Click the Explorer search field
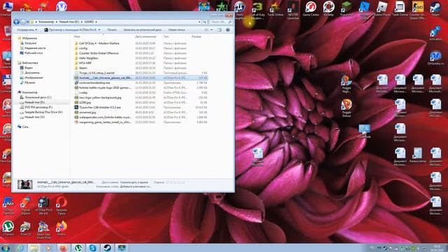Viewport: 448px width, 252px height. point(220,22)
